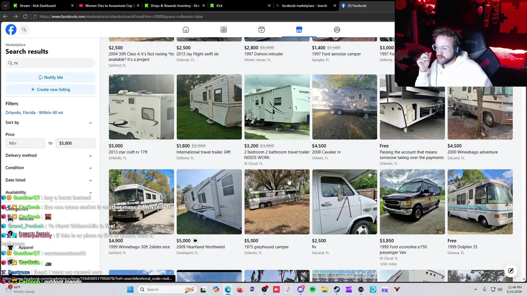Open 2 bedroom 2 bathroom travel trailer photo

[x=277, y=107]
